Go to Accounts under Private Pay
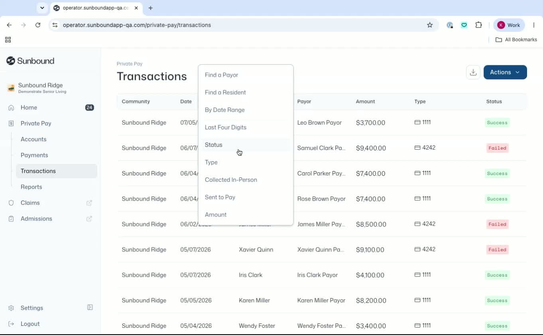543x335 pixels. (33, 139)
